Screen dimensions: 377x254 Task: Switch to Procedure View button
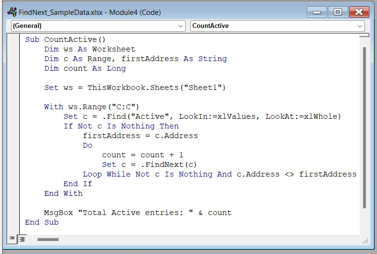coord(12,239)
